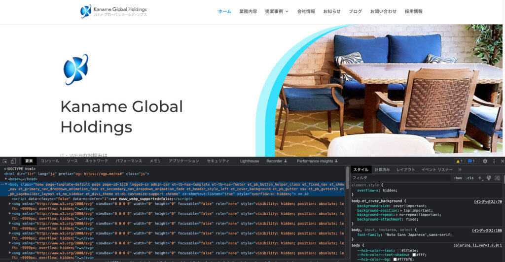505x262 pixels.
Task: Click the blue issues count badge
Action: point(471,161)
